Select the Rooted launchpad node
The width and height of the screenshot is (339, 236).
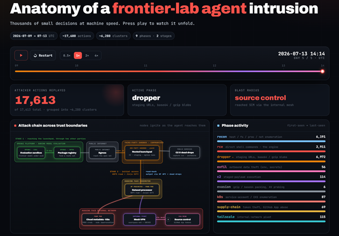tap(142, 152)
